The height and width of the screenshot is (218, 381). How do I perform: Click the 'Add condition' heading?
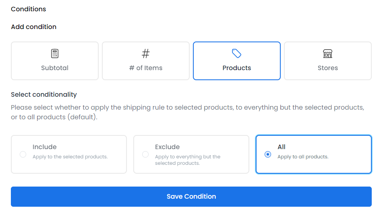coord(34,27)
